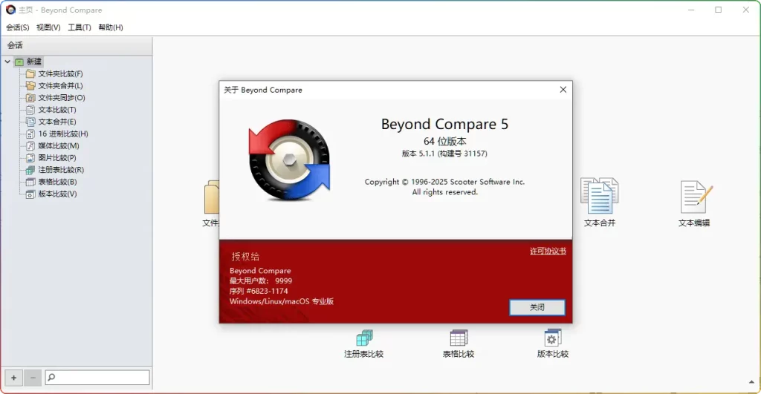Close the 关于 Beyond Compare dialog via X
The width and height of the screenshot is (761, 394).
pos(563,90)
